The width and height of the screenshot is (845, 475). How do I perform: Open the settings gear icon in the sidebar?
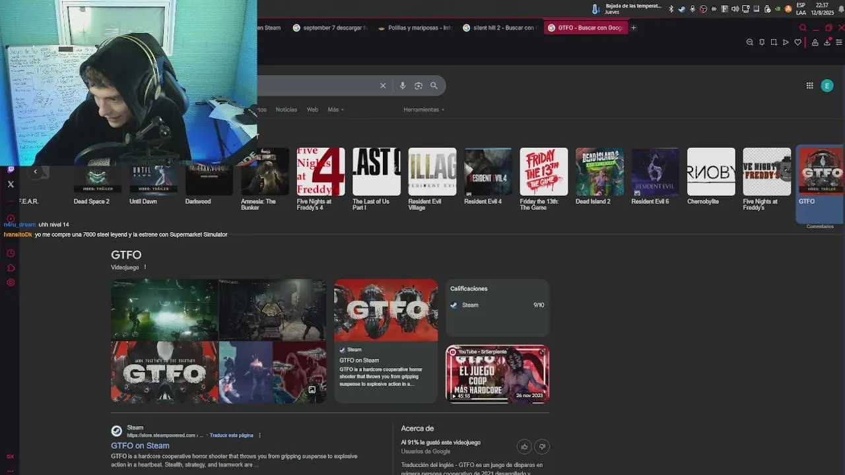(11, 282)
